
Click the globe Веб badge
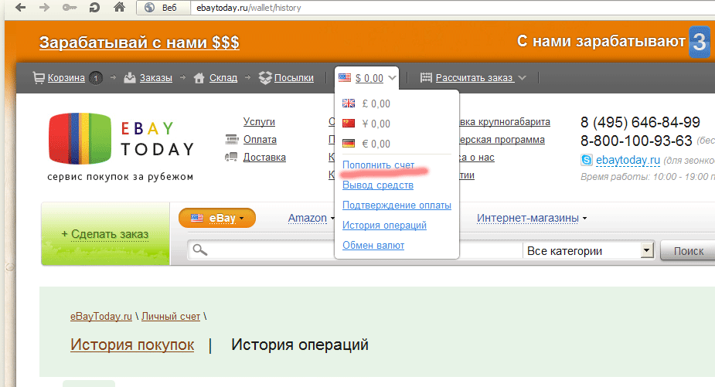click(x=163, y=8)
